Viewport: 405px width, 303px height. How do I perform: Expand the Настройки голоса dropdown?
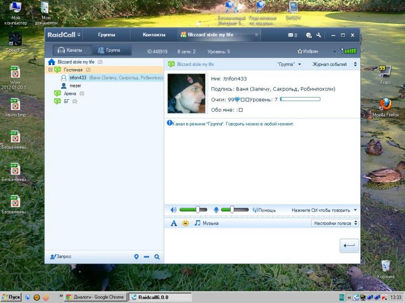pyautogui.click(x=335, y=223)
